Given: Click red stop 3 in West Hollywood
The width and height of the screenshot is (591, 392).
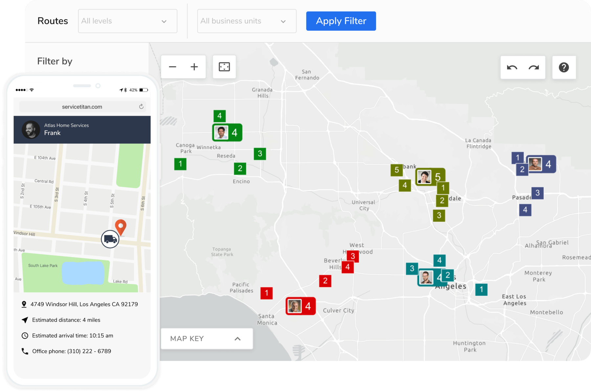Looking at the screenshot, I should coord(353,256).
